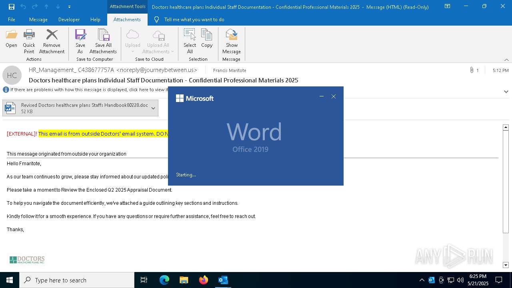This screenshot has height=288, width=512.
Task: Launch Microsoft Edge from the taskbar
Action: click(164, 280)
